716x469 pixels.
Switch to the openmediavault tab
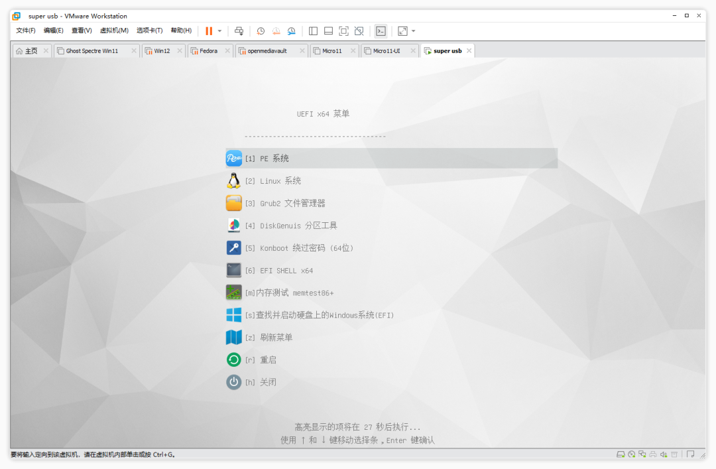coord(268,50)
